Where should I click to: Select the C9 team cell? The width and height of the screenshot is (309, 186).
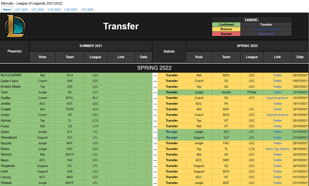tap(70, 126)
